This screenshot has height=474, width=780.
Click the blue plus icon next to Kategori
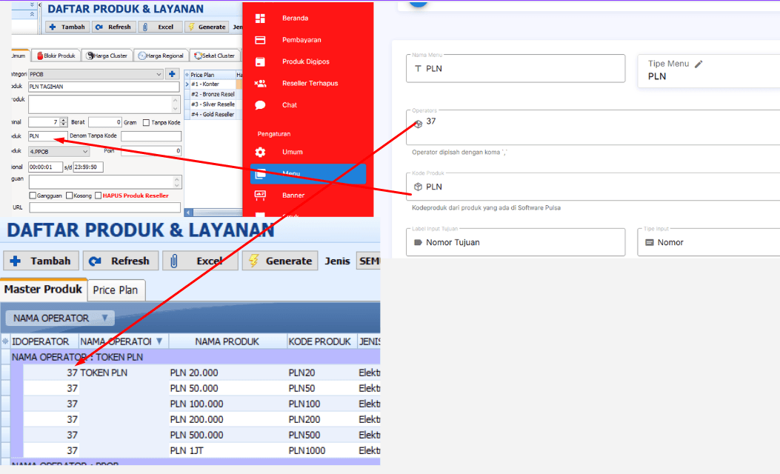point(172,75)
